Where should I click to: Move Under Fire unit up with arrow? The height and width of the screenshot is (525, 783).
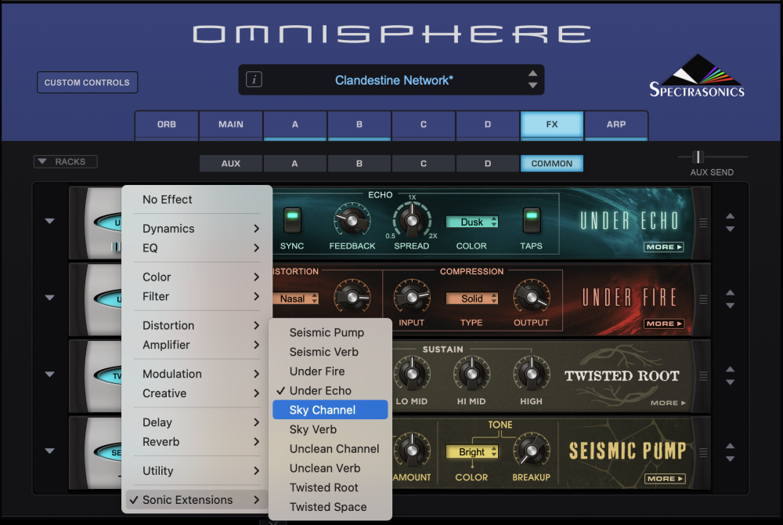click(730, 292)
